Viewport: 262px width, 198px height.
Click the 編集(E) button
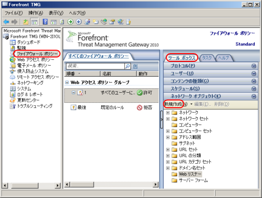(203, 104)
